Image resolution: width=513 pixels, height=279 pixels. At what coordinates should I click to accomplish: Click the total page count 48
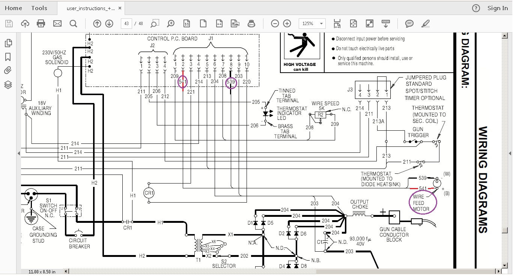[141, 24]
